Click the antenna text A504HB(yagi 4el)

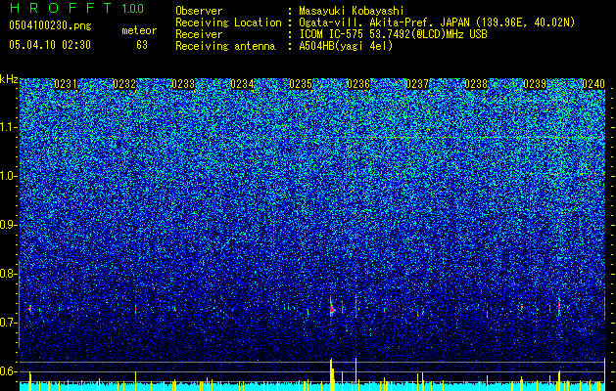346,46
